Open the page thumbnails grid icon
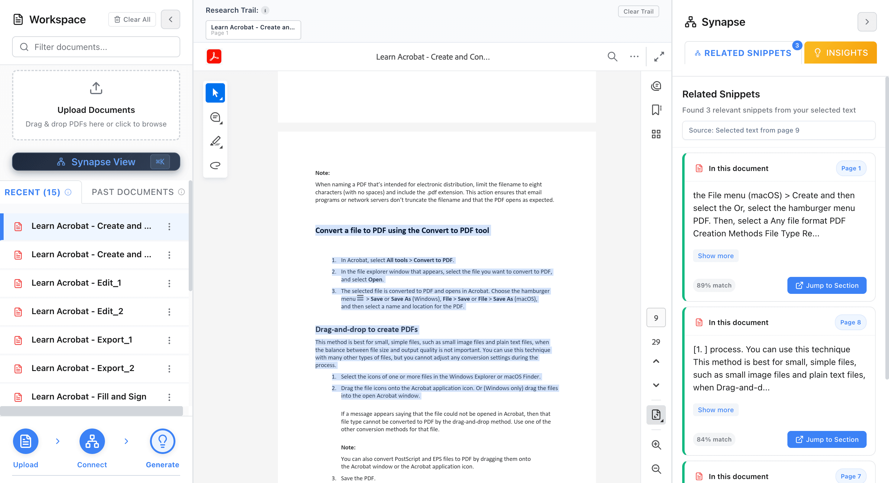 [x=656, y=134]
